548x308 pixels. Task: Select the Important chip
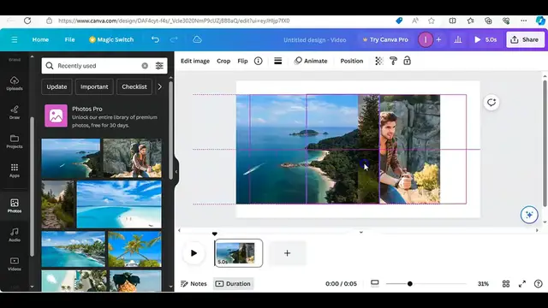tap(94, 86)
